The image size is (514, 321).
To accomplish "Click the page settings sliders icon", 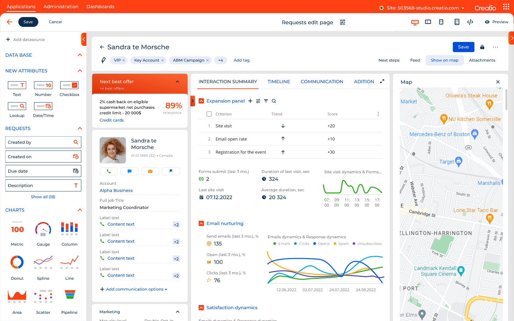I will [343, 22].
